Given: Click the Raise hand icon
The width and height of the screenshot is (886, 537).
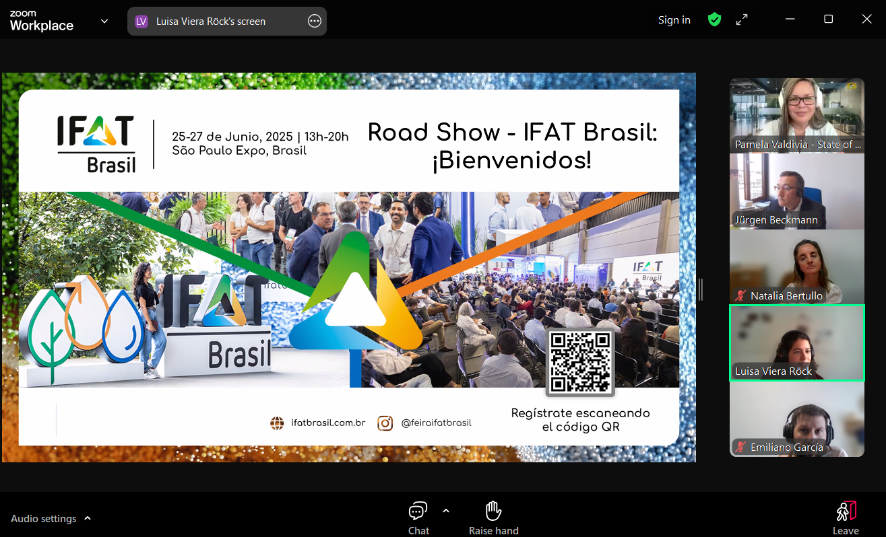Looking at the screenshot, I should click(x=494, y=511).
